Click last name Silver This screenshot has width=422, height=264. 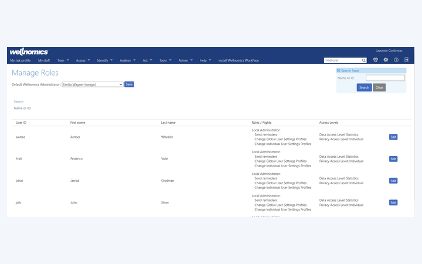point(165,202)
